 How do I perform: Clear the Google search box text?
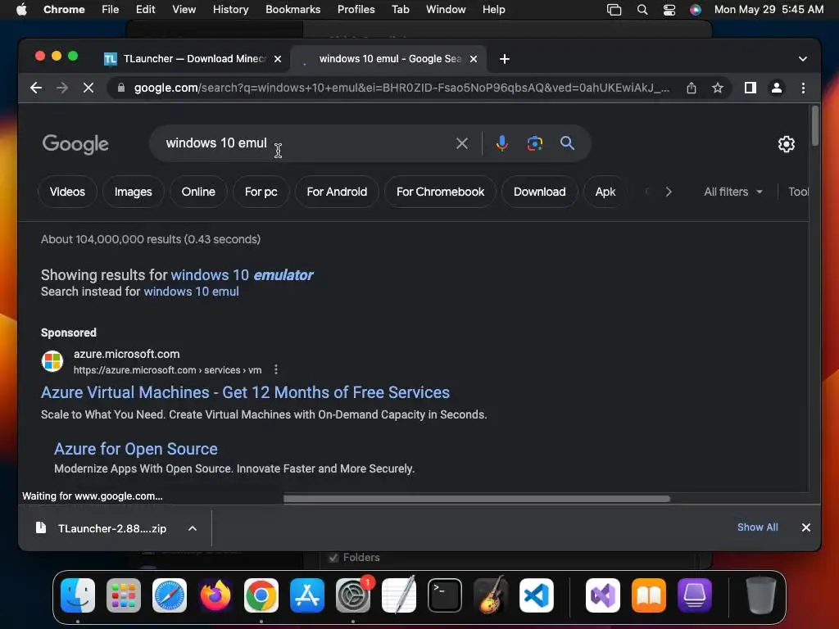[462, 143]
